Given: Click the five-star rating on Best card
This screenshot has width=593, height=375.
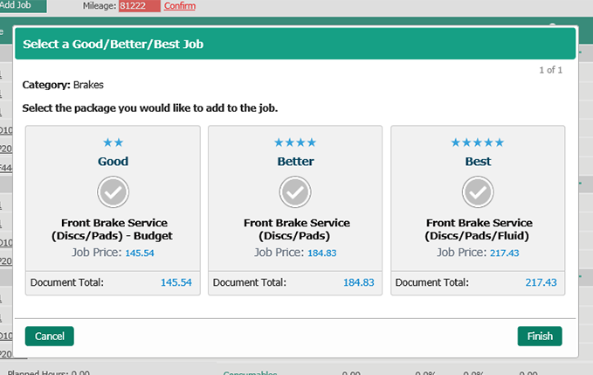Looking at the screenshot, I should pos(478,142).
